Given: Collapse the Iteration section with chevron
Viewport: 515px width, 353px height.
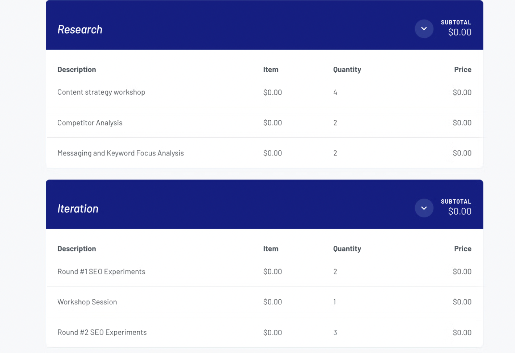Looking at the screenshot, I should pyautogui.click(x=424, y=208).
